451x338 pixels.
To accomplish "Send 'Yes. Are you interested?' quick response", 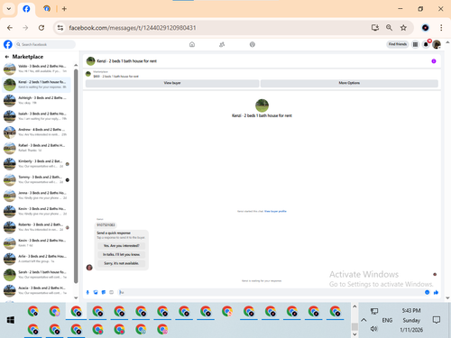I will point(122,246).
